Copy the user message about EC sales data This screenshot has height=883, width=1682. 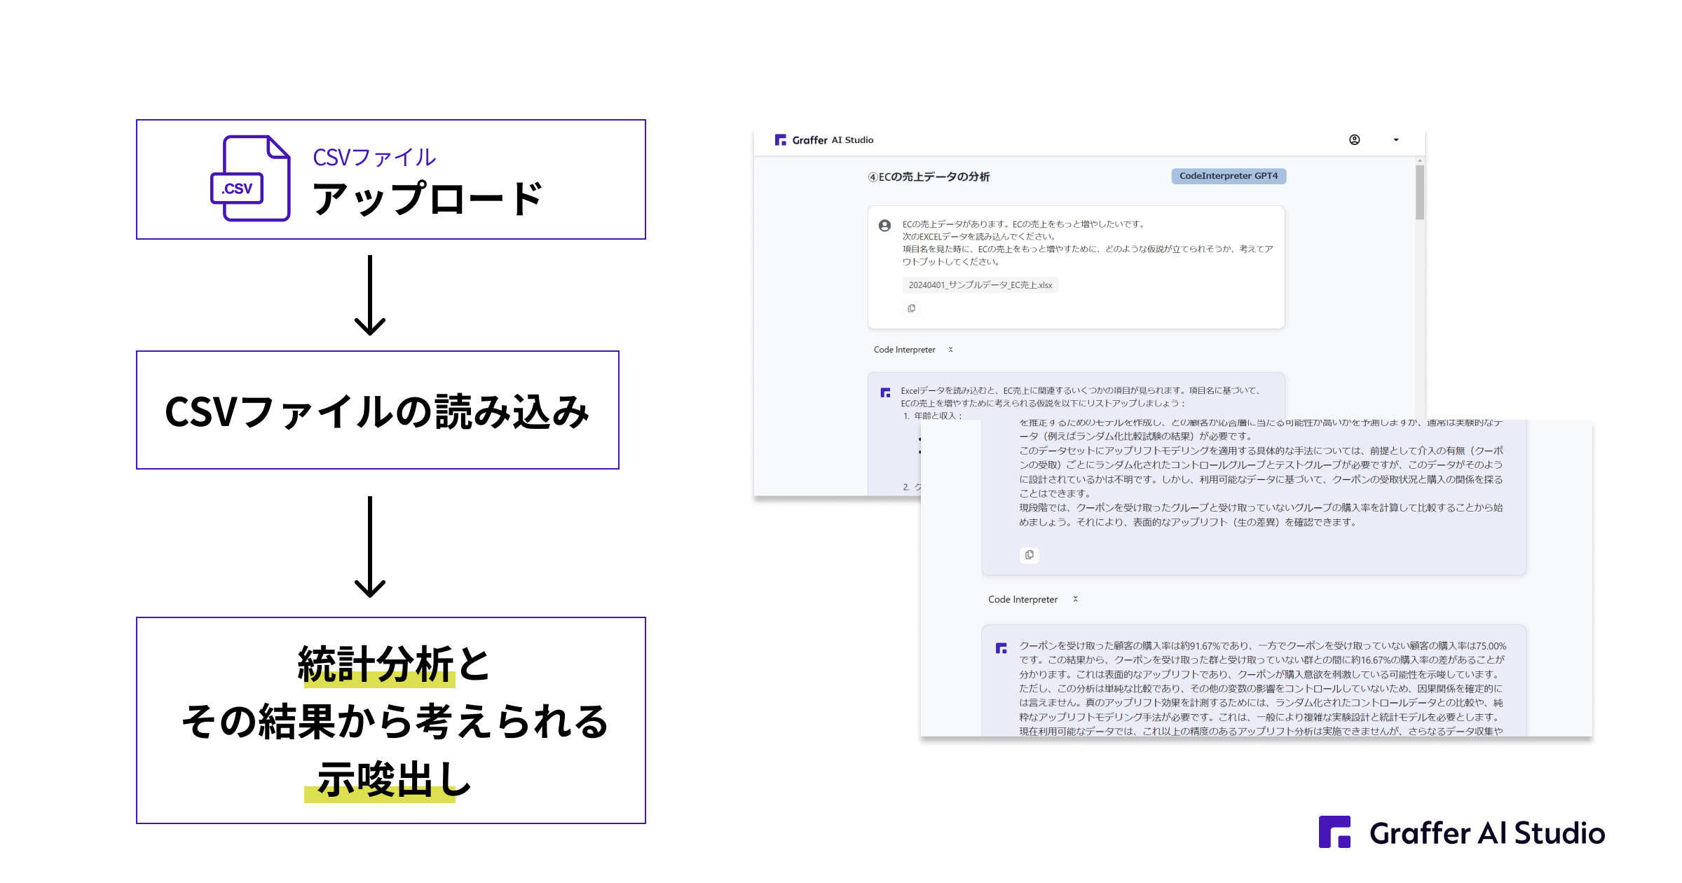click(911, 308)
